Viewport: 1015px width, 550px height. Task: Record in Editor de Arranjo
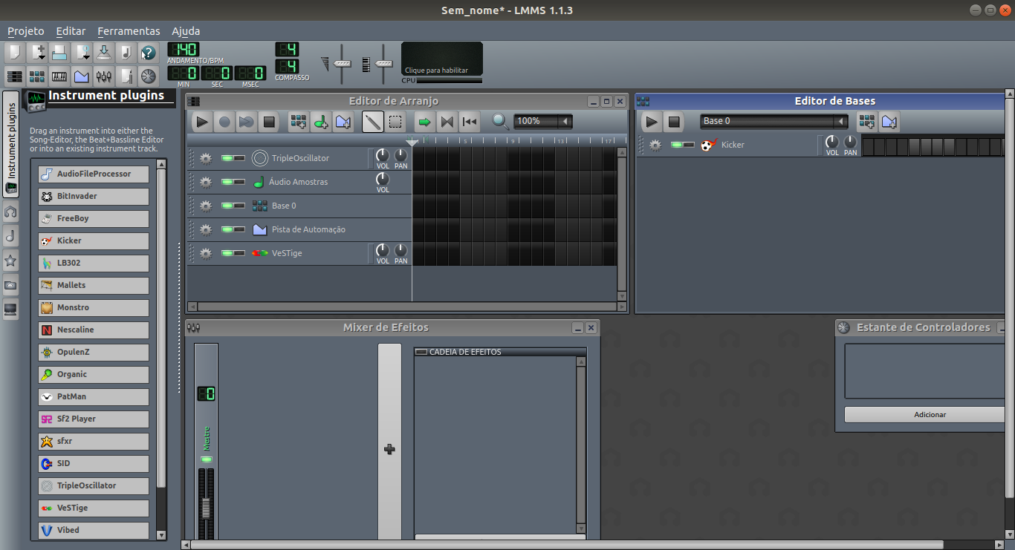(x=224, y=122)
